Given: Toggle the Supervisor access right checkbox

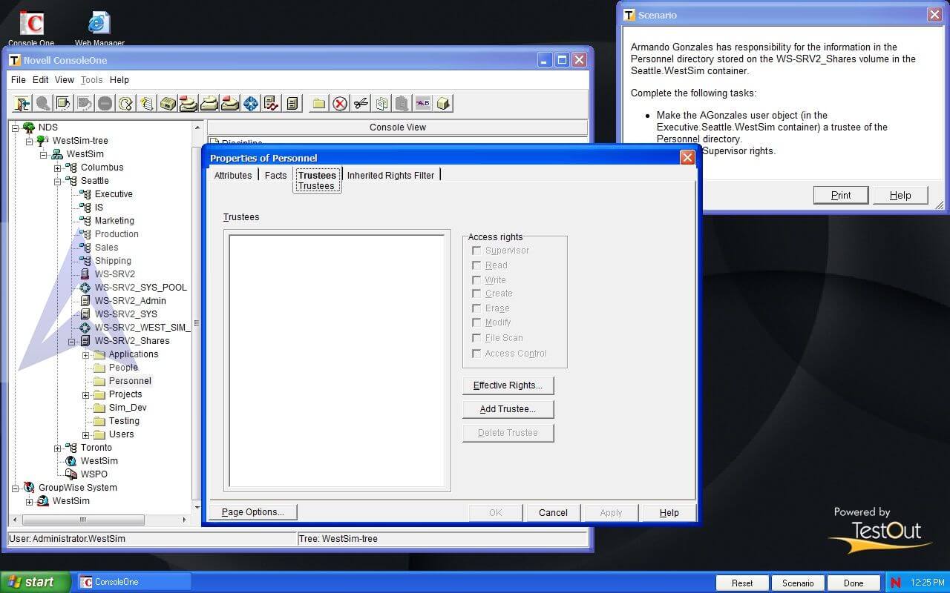Looking at the screenshot, I should [476, 251].
